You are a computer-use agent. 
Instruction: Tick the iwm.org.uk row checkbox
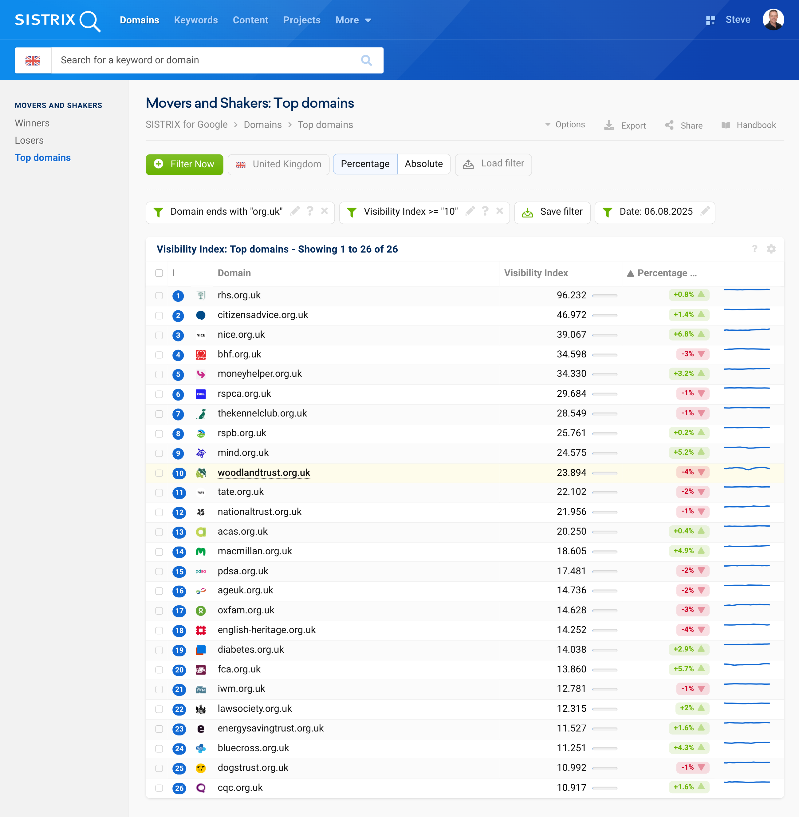tap(159, 689)
